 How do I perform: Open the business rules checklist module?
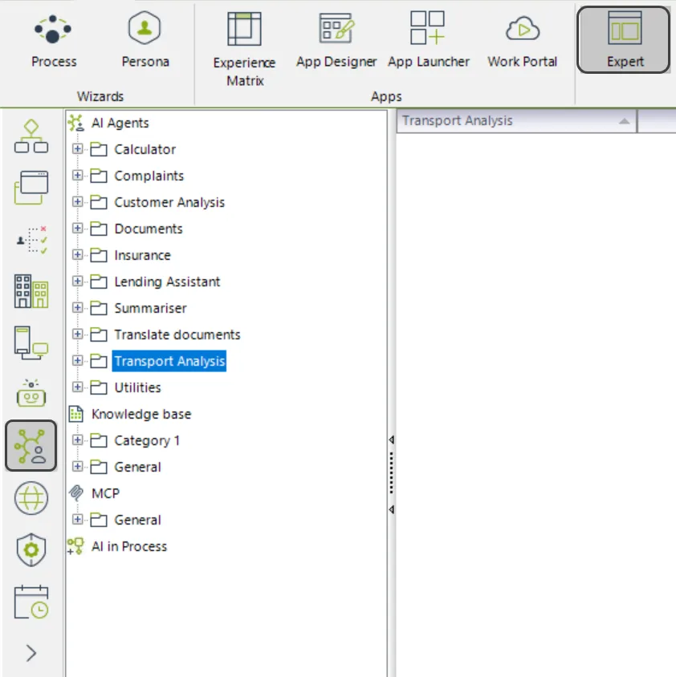pos(31,239)
